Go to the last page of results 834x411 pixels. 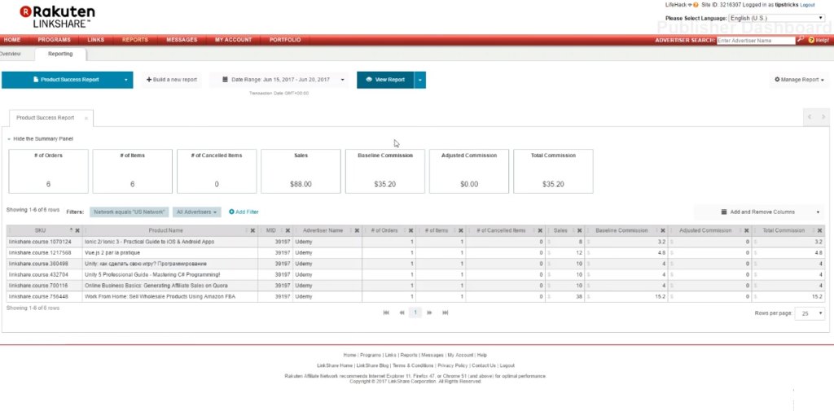(446, 313)
